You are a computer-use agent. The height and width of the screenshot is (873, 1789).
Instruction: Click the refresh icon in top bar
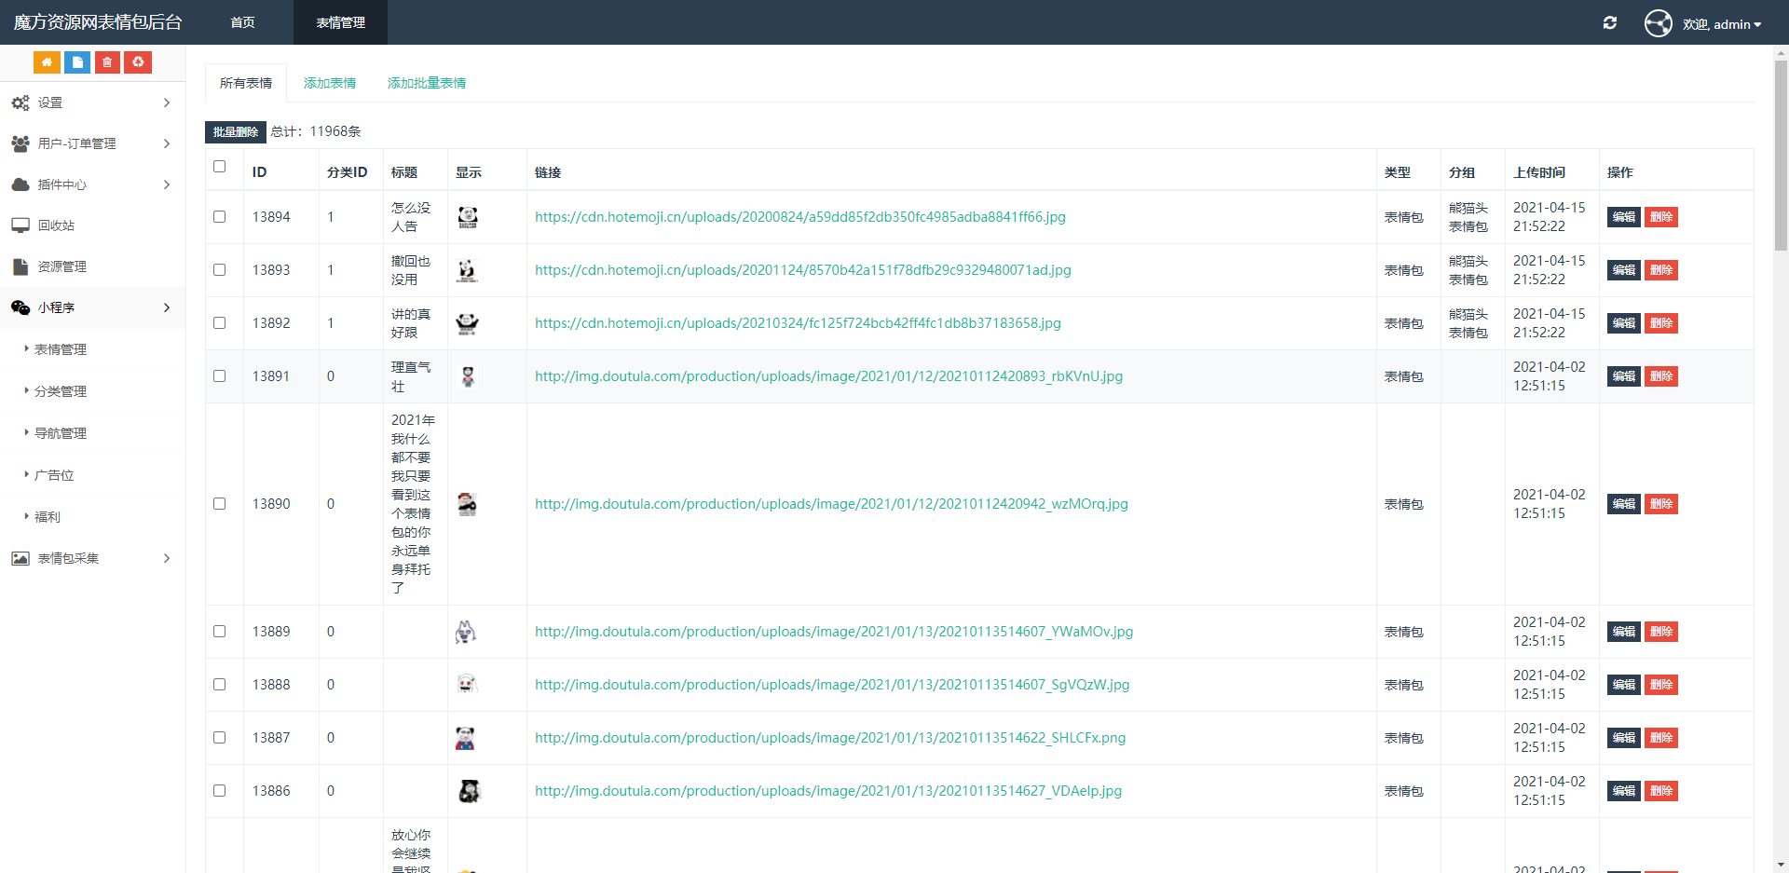[1609, 23]
